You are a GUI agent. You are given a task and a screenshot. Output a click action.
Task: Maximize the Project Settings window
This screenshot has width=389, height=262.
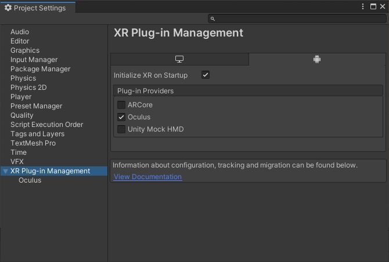point(373,6)
